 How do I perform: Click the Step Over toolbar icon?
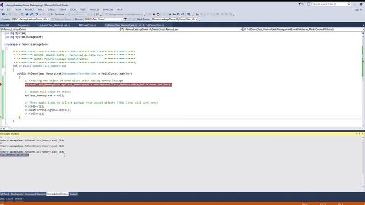(179, 14)
